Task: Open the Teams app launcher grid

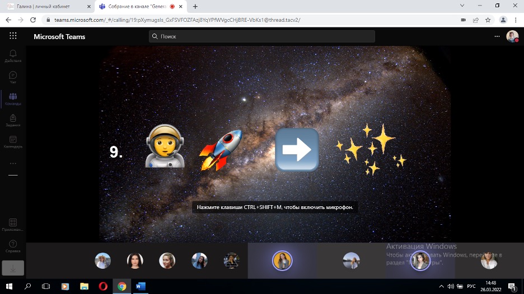Action: point(13,36)
